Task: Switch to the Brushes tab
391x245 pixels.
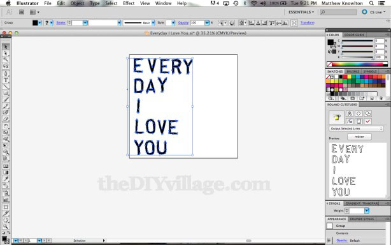Action: 353,71
